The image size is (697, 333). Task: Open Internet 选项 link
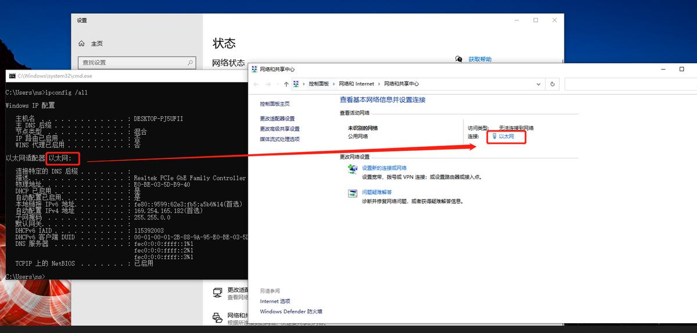pos(275,301)
